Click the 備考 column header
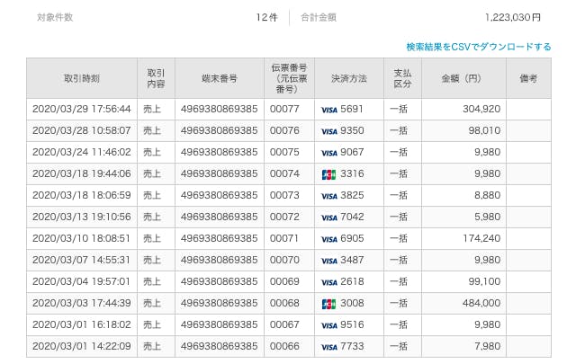This screenshot has height=364, width=576. pyautogui.click(x=528, y=78)
